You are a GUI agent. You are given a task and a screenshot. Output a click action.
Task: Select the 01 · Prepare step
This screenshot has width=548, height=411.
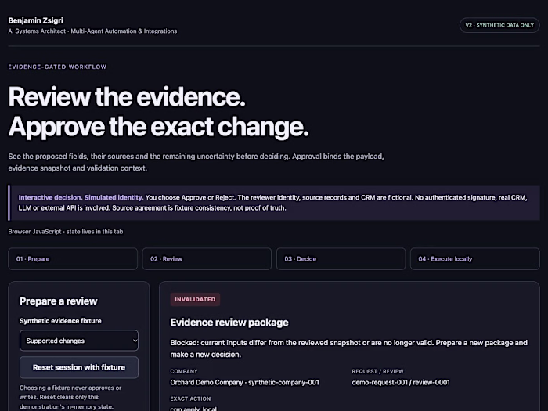73,259
